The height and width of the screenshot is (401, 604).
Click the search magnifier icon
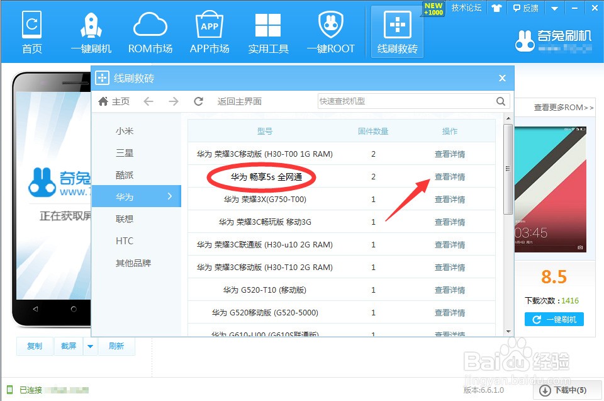[501, 101]
